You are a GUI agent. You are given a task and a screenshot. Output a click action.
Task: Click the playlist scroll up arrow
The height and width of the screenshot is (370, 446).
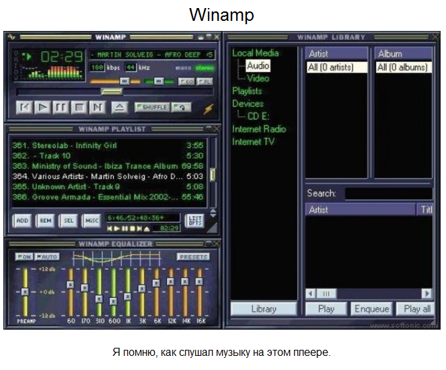[213, 211]
